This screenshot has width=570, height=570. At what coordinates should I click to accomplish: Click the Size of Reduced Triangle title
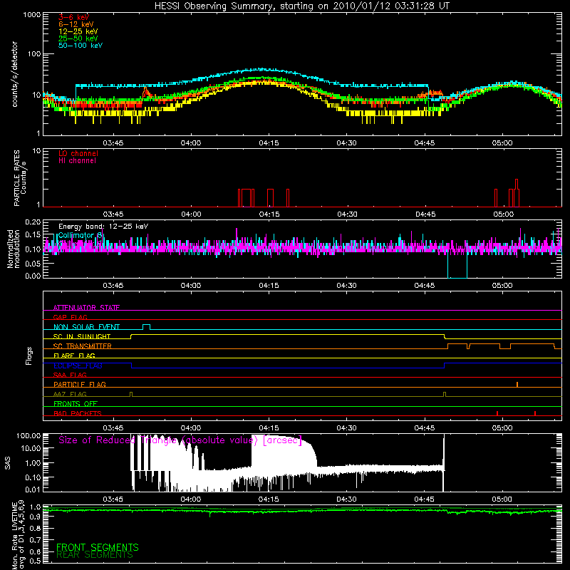(180, 440)
